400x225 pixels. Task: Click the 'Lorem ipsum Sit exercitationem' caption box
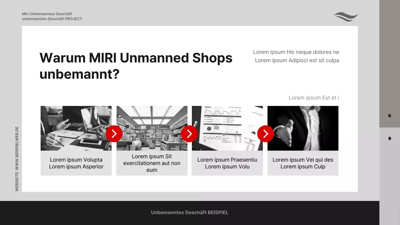152,163
